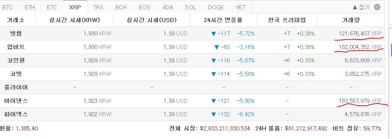Click the 업비트 exchange name
Viewport: 392px width, 139px height.
[16, 47]
